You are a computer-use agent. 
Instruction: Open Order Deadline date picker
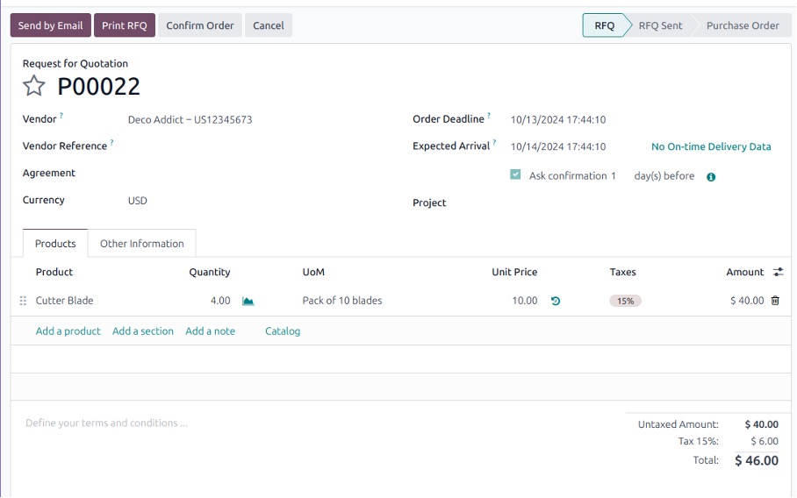click(558, 120)
